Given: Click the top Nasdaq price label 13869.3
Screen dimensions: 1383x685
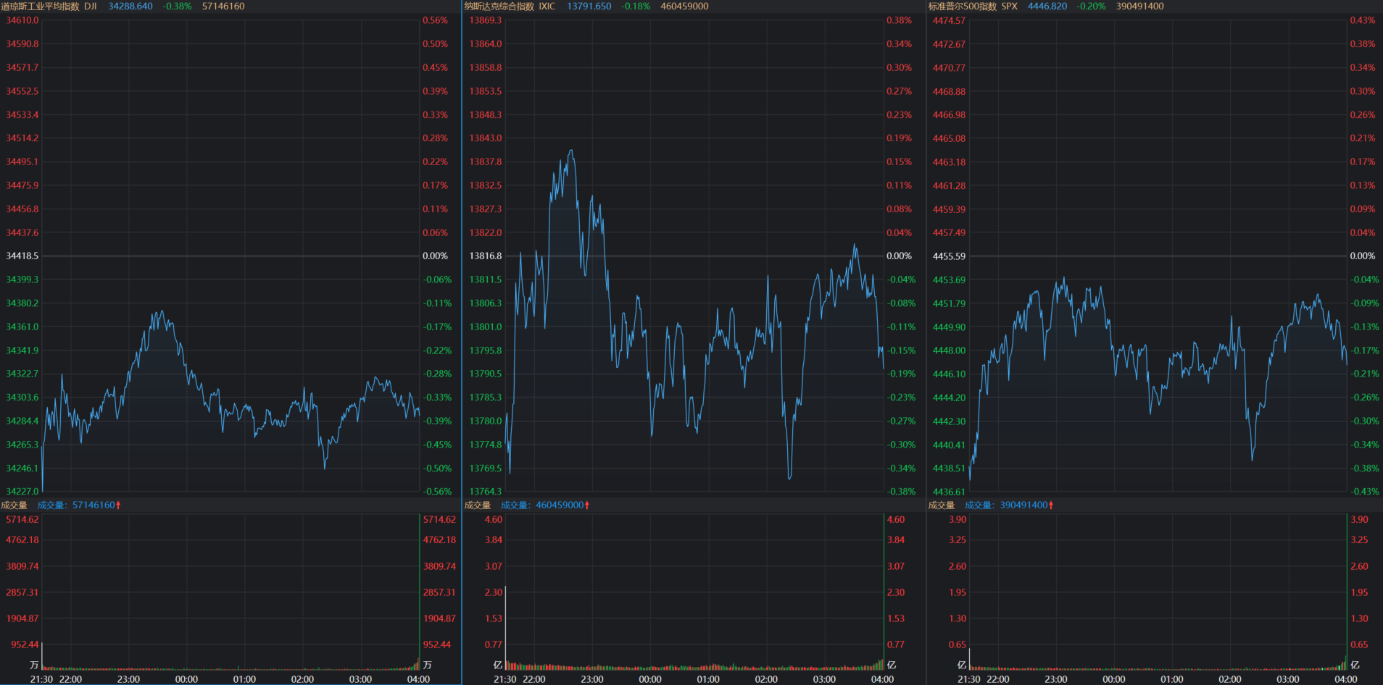Looking at the screenshot, I should [486, 20].
